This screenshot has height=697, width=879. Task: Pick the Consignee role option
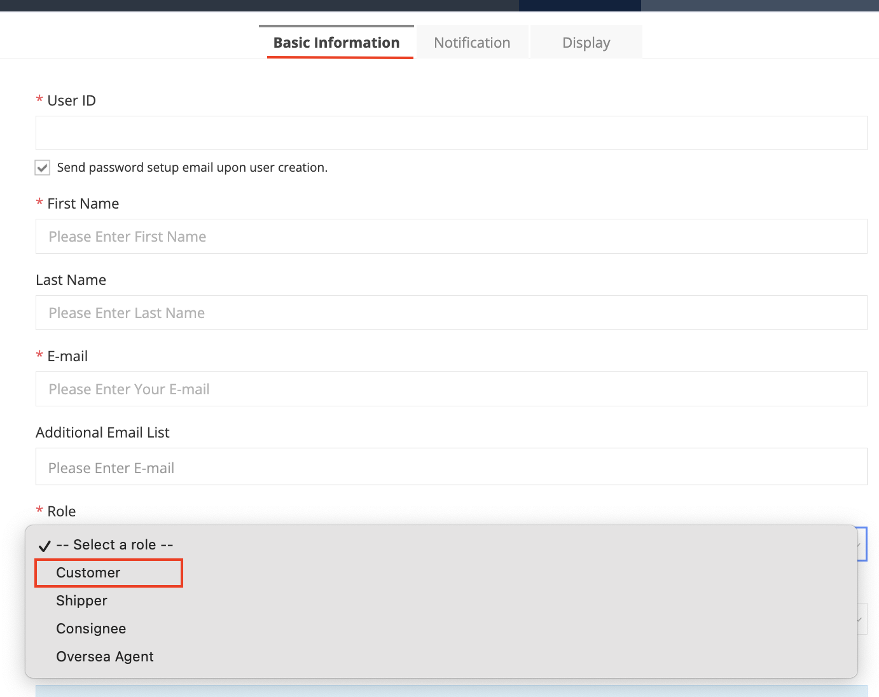coord(91,628)
